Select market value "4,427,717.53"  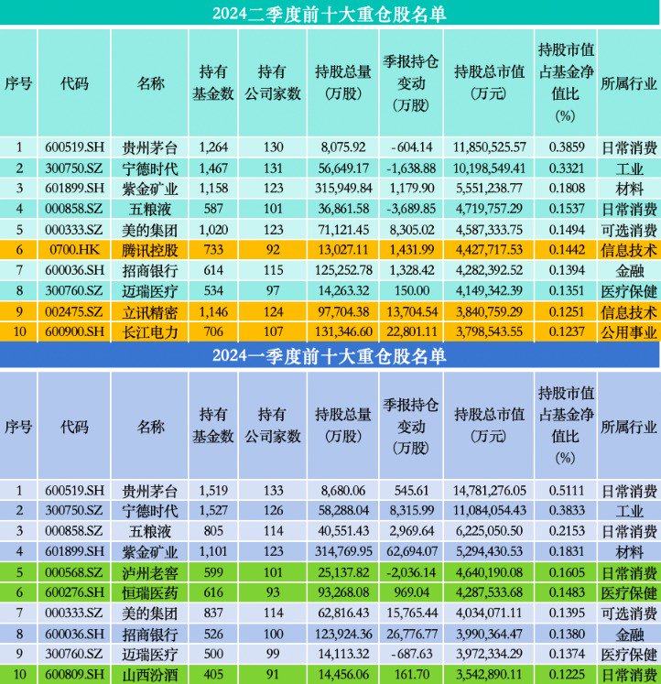click(x=489, y=250)
